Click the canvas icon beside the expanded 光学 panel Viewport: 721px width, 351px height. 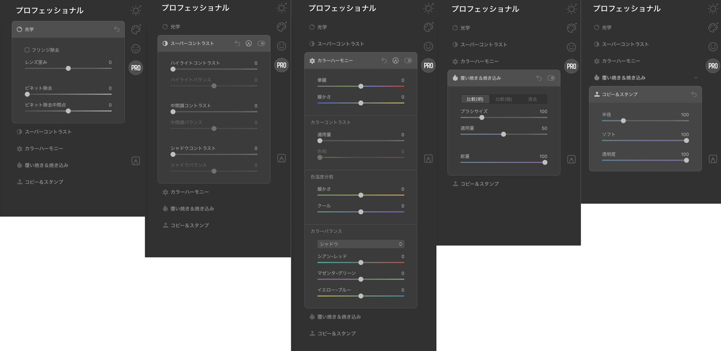click(x=136, y=161)
